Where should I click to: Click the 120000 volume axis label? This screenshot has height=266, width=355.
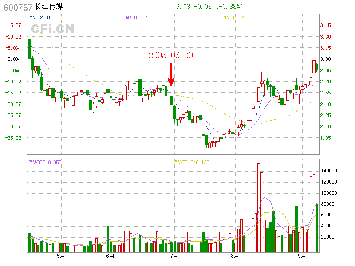click(x=329, y=182)
